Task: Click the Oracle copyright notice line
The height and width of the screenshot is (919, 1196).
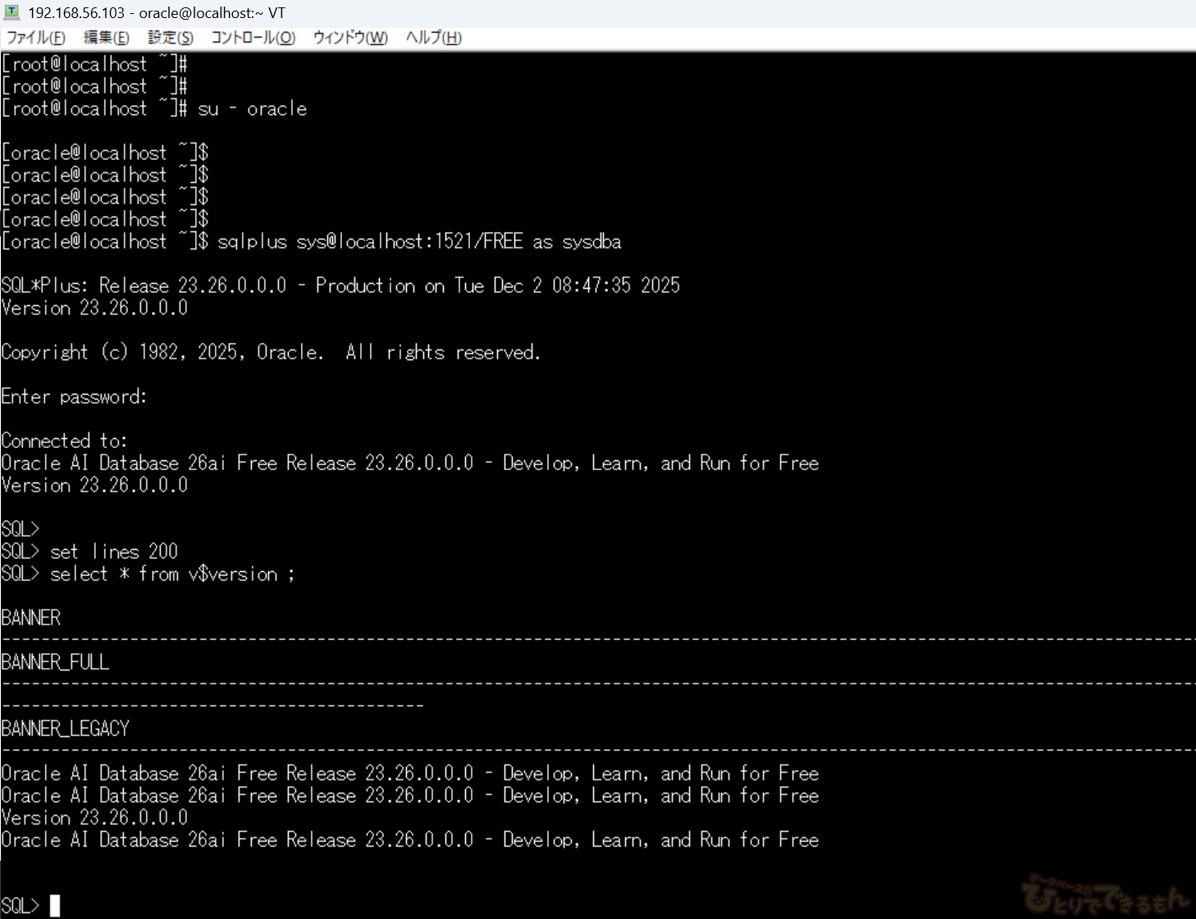Action: pyautogui.click(x=271, y=353)
